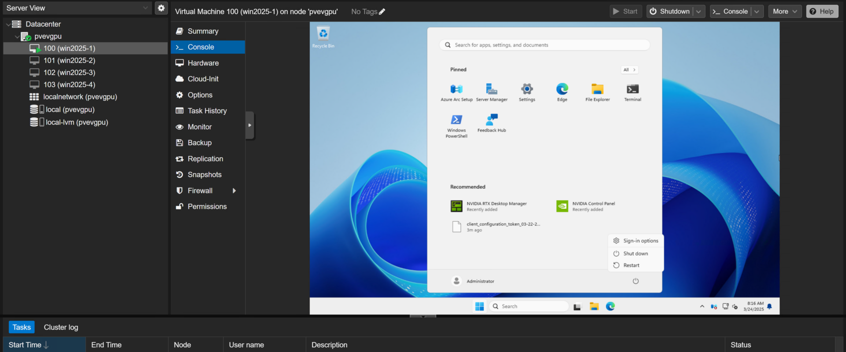Open the Monitor section
The width and height of the screenshot is (846, 352).
[x=208, y=127]
